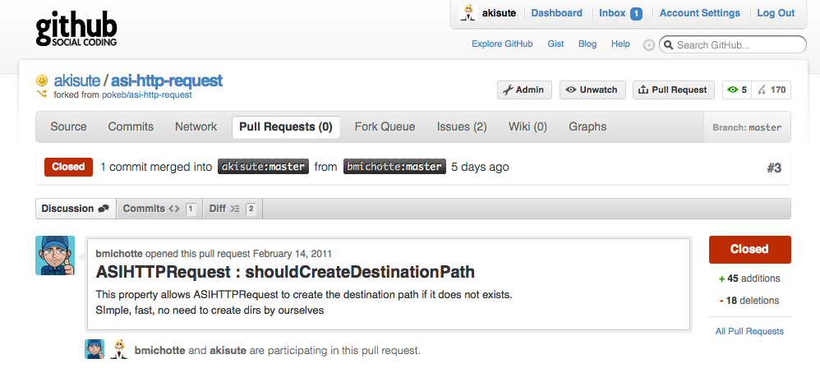Image resolution: width=820 pixels, height=368 pixels.
Task: Click the user avatar next to akisute in the header
Action: [468, 13]
